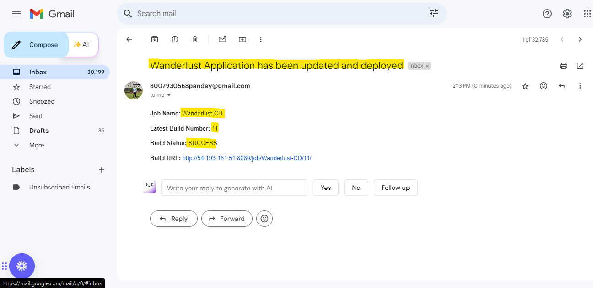
Task: Expand More in the sidebar
Action: point(55,145)
